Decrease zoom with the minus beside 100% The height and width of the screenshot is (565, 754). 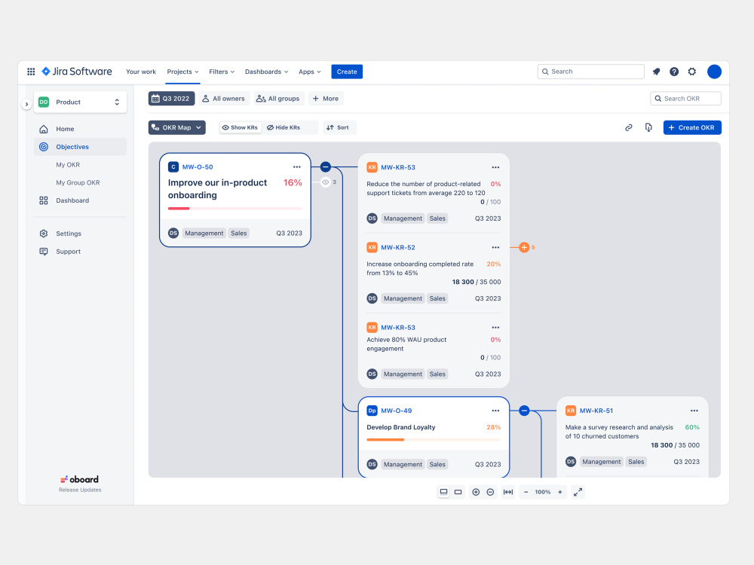click(526, 492)
